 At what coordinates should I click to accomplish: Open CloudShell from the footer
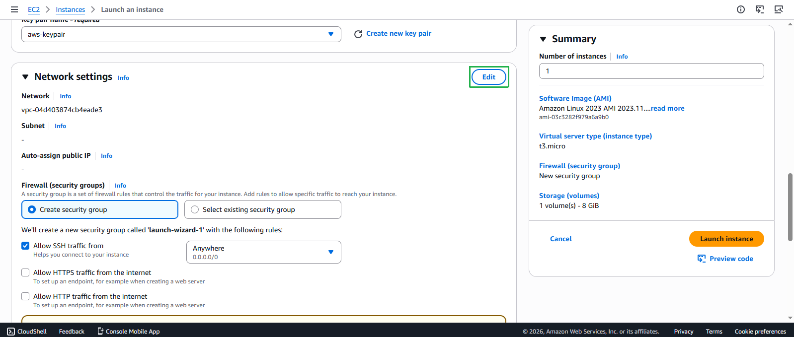coord(27,331)
